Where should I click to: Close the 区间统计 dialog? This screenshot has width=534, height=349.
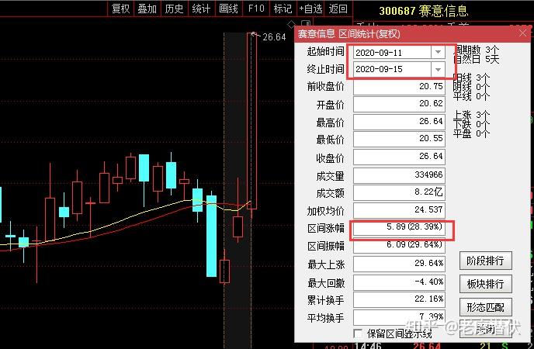pos(523,33)
